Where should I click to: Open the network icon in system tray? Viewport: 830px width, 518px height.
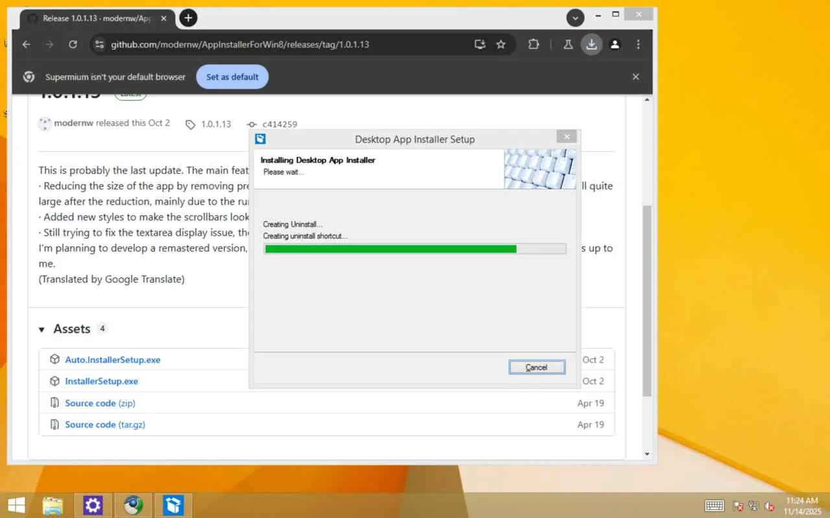(x=753, y=506)
